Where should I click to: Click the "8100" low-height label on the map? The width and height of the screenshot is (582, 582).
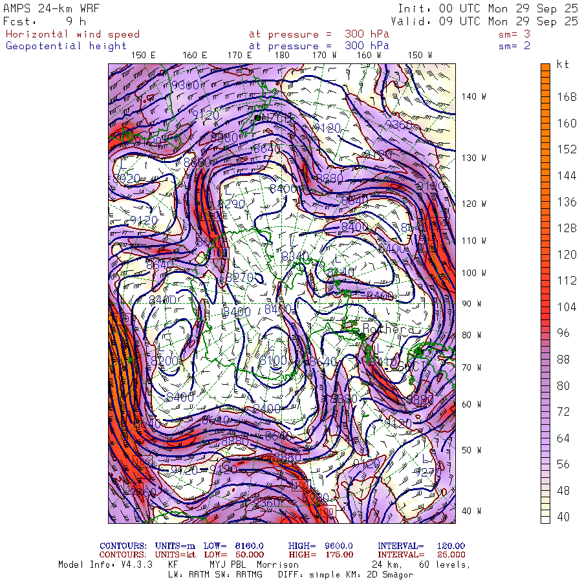click(273, 360)
